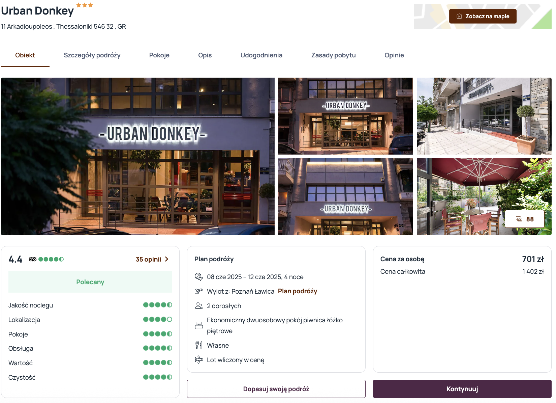Click the departing plane icon by Wylot

(199, 291)
